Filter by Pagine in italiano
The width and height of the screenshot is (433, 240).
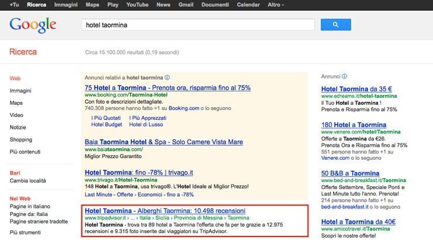pyautogui.click(x=30, y=206)
